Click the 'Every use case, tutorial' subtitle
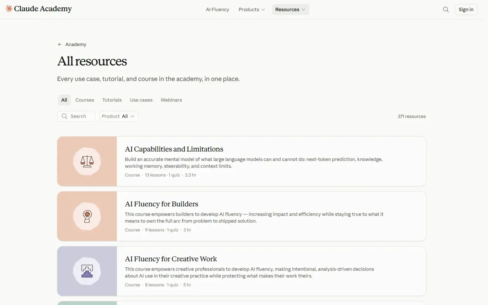This screenshot has width=488, height=305. [x=148, y=79]
